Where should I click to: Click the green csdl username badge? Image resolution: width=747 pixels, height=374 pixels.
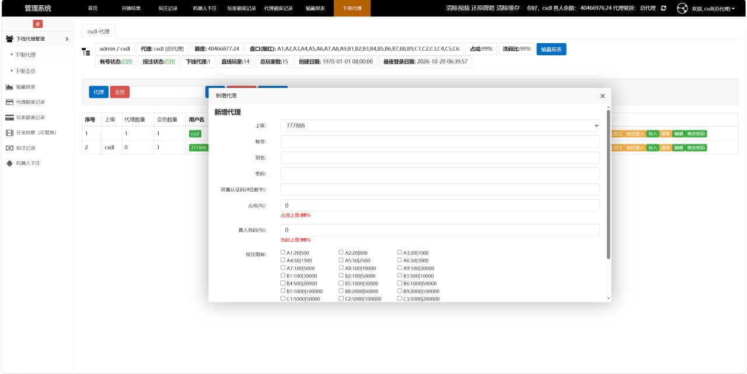tap(196, 133)
